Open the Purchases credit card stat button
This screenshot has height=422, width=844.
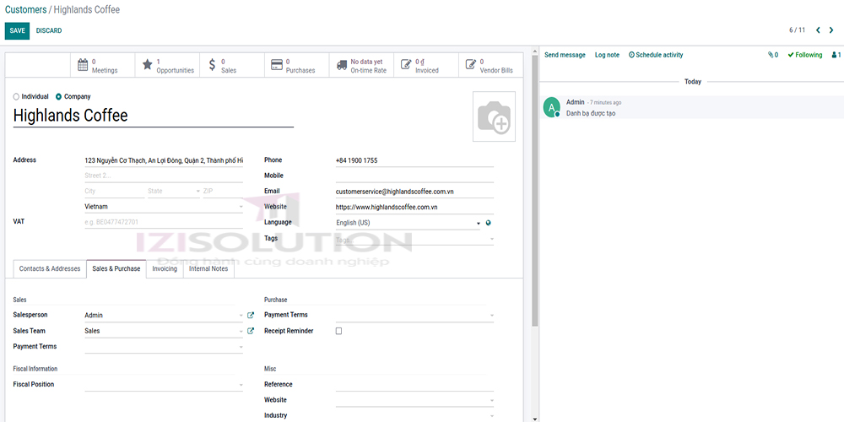pos(296,65)
